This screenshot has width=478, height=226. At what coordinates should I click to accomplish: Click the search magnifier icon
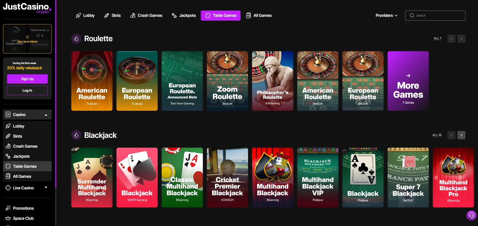click(x=411, y=15)
